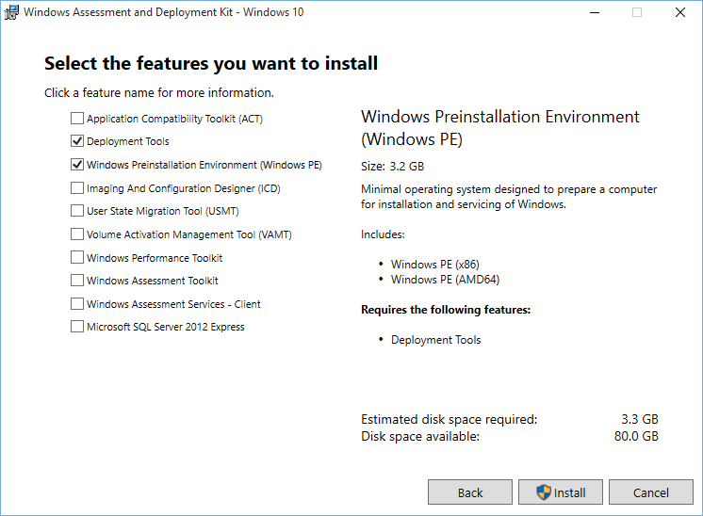Click the Windows Performance Toolkit feature label
This screenshot has height=516, width=703.
pyautogui.click(x=155, y=258)
